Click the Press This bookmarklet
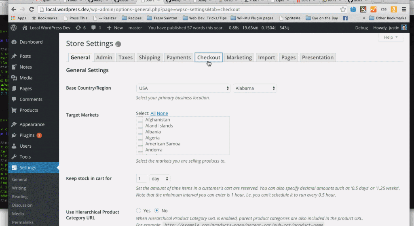Viewport: 414px width, 226px height. point(76,18)
